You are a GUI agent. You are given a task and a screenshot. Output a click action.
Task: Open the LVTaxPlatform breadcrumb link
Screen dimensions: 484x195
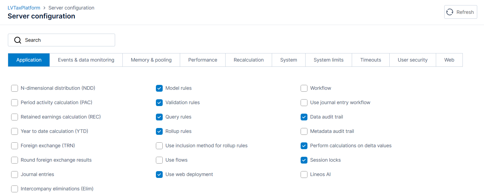click(24, 8)
